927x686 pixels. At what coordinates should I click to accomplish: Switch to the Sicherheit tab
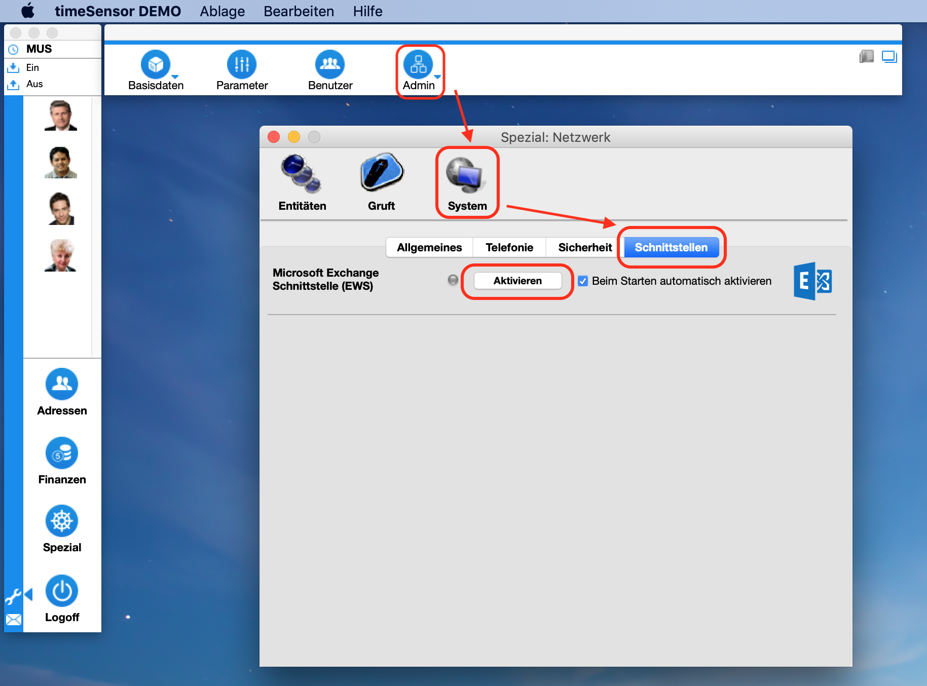[585, 247]
